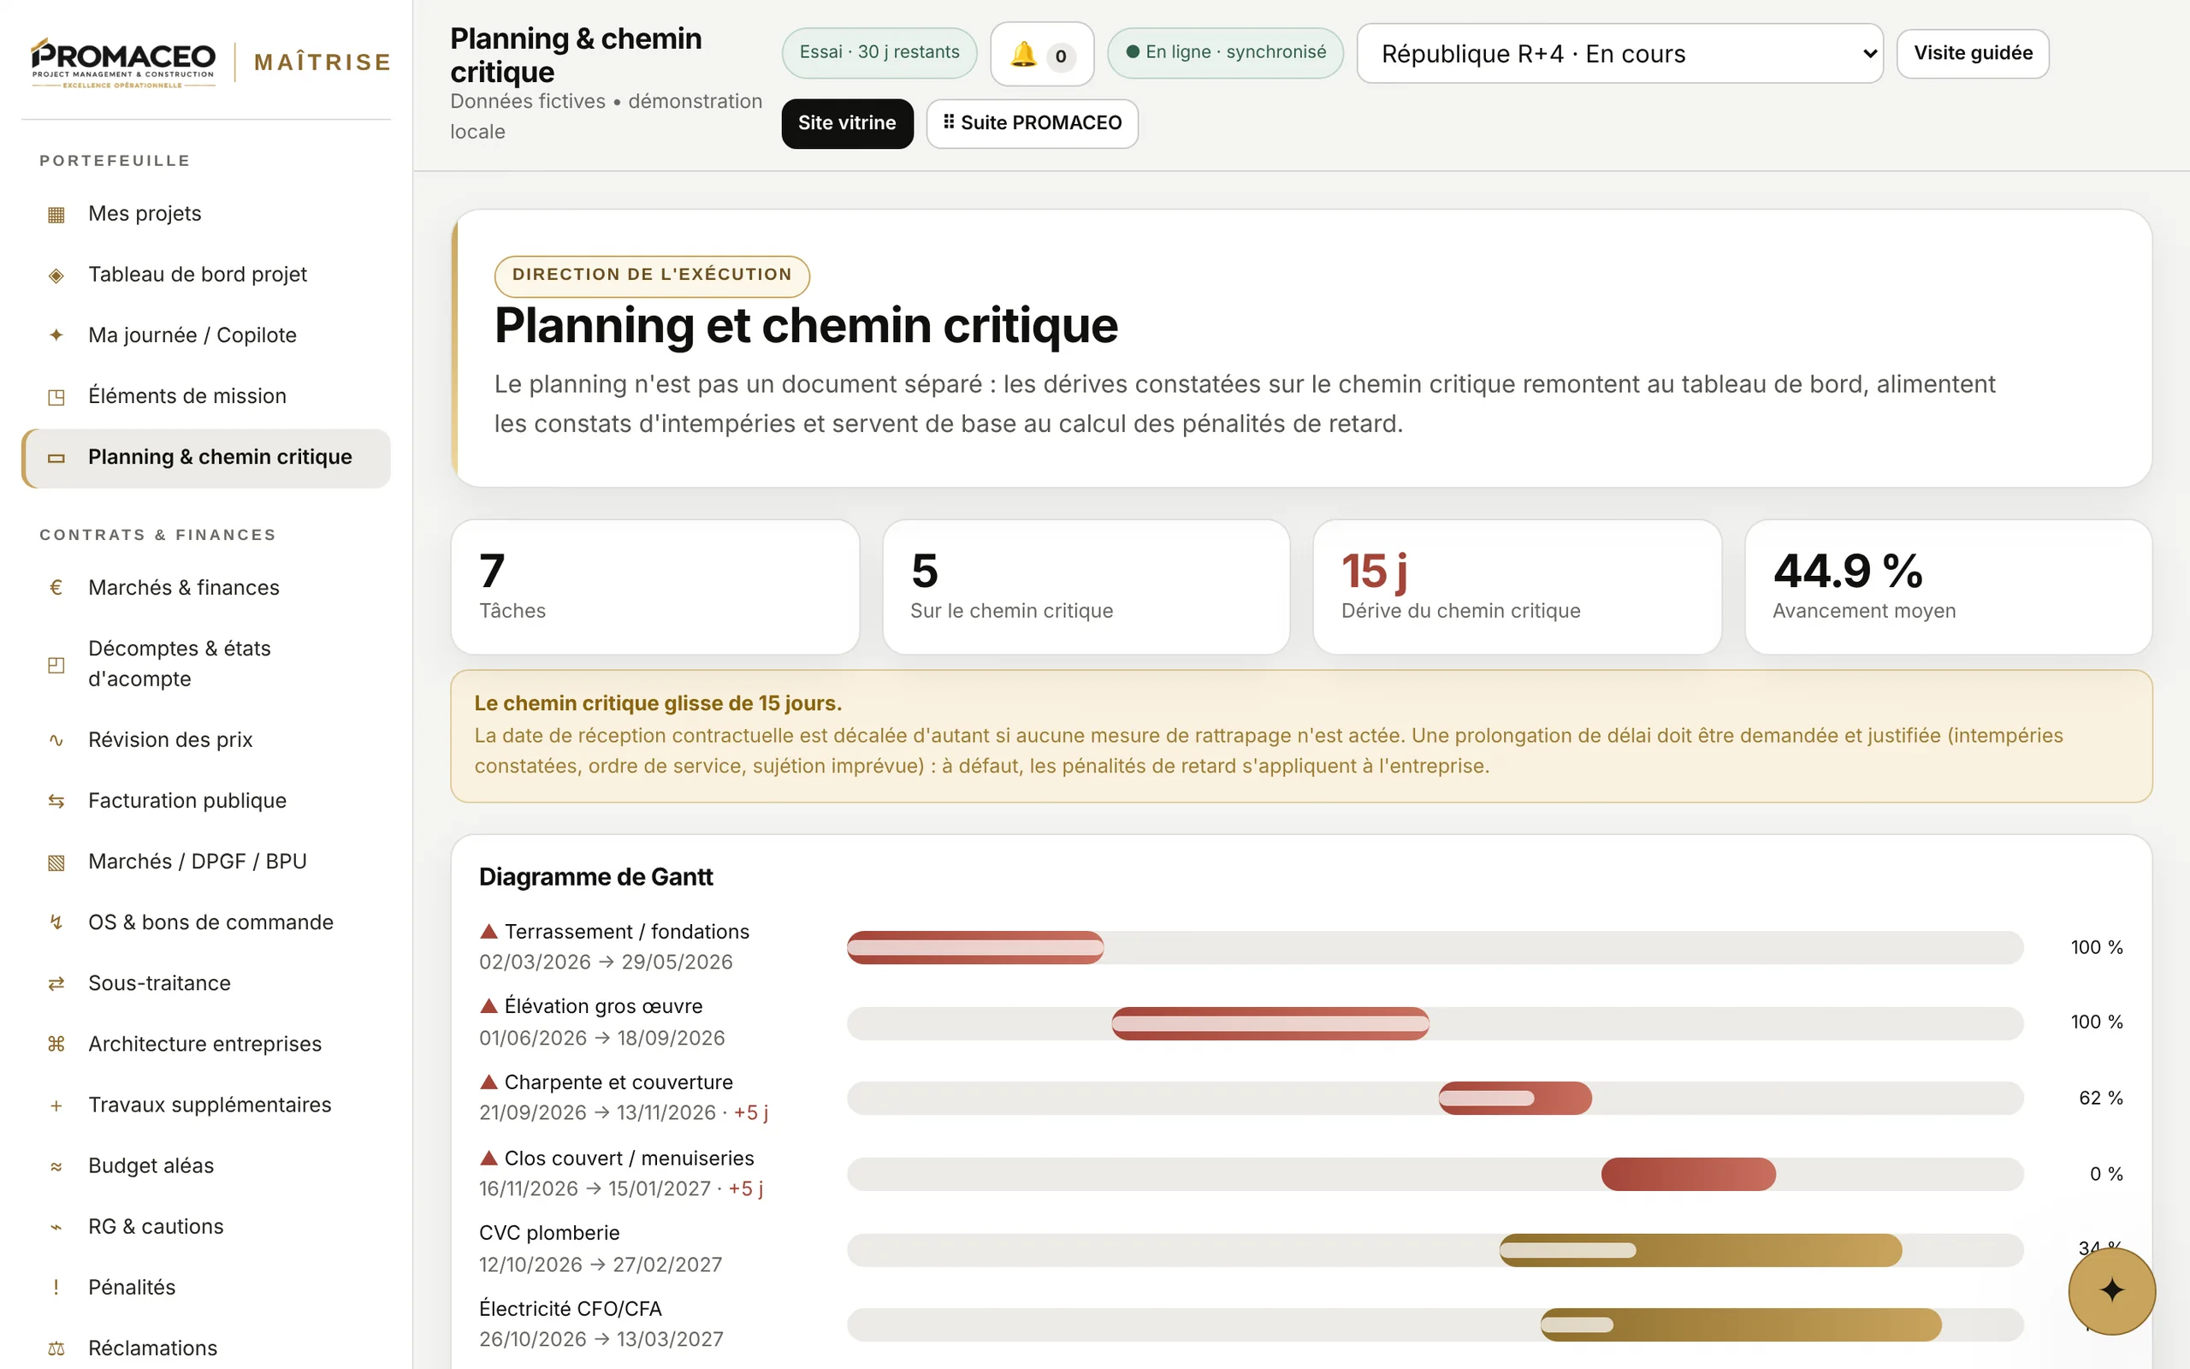Go to Mes projets page

point(206,214)
